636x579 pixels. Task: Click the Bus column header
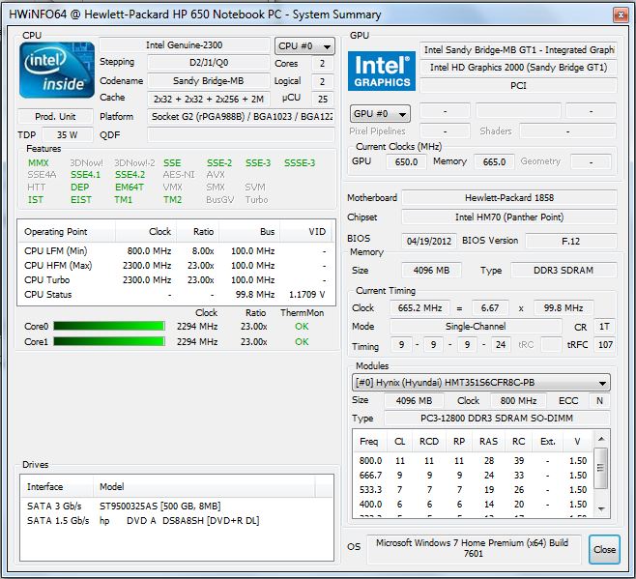tap(249, 232)
